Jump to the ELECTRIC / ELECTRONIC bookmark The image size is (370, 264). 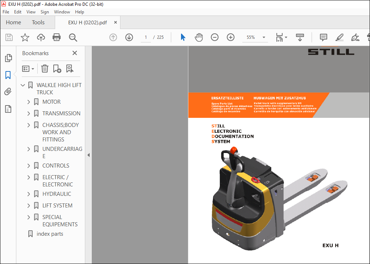point(58,181)
